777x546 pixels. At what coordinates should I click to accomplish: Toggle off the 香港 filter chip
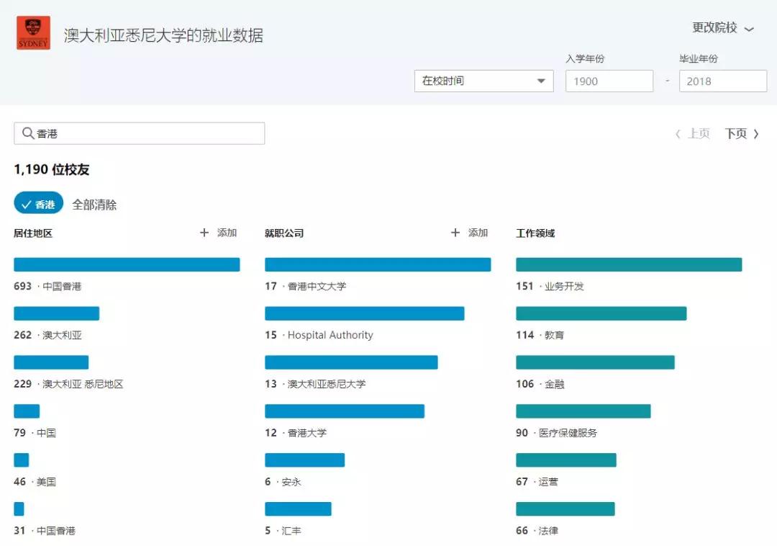[x=39, y=204]
